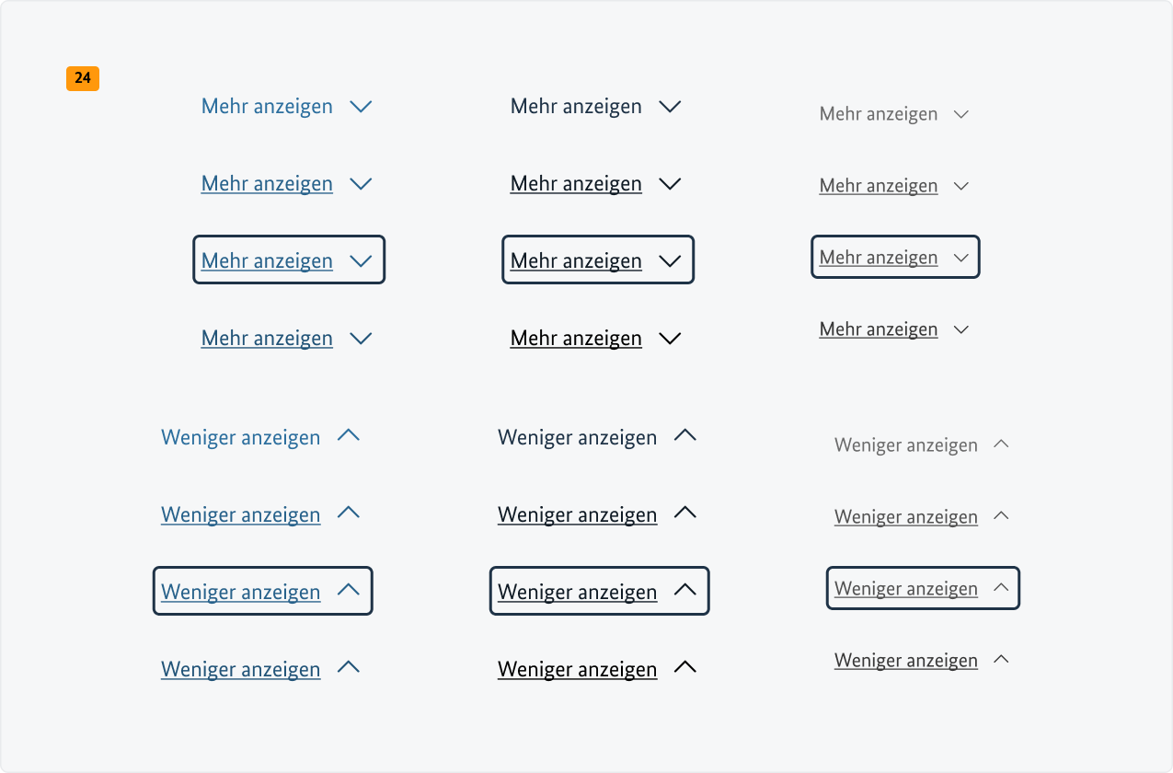Image resolution: width=1173 pixels, height=773 pixels.
Task: Click the up arrow next to black Weniger anzeigen
Action: pyautogui.click(x=684, y=435)
